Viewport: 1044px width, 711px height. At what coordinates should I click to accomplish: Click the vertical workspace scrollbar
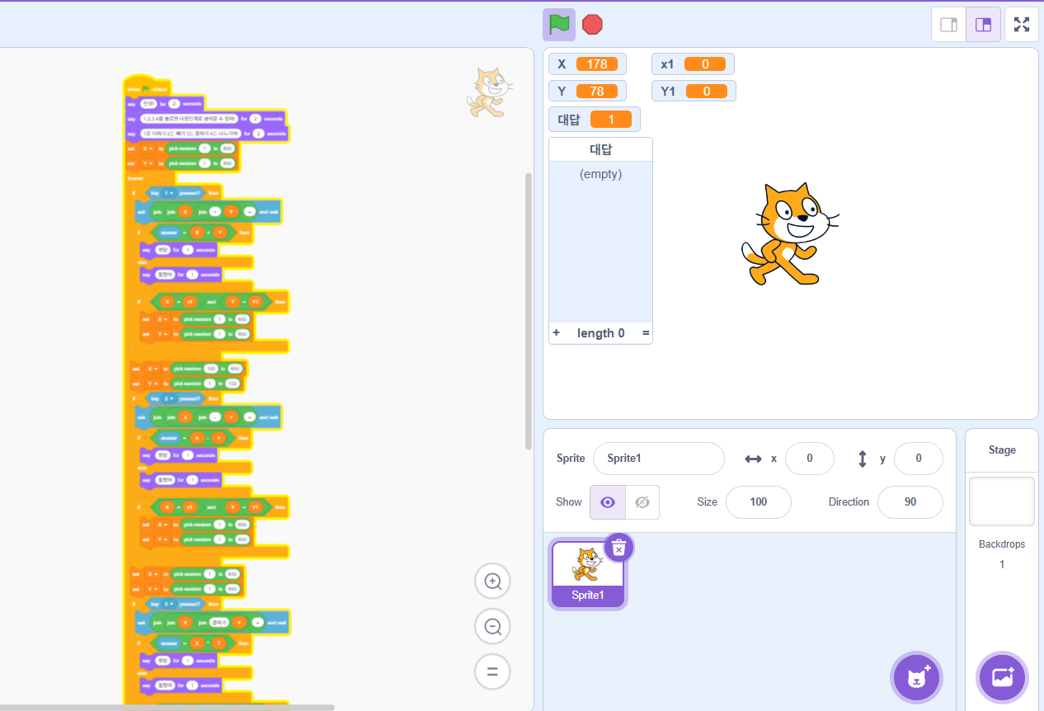(529, 311)
